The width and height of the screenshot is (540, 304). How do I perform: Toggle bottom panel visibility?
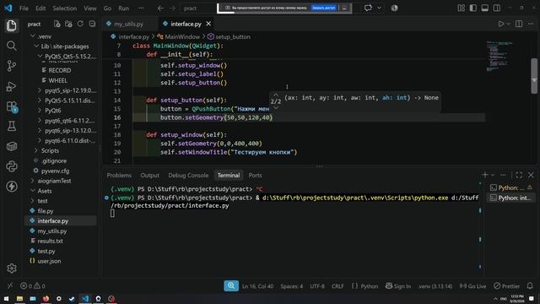coord(485,8)
